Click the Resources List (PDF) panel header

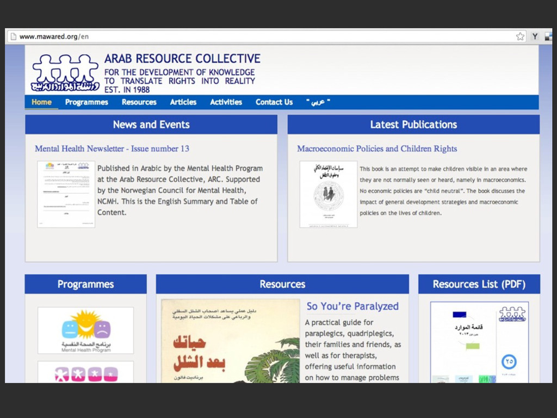pyautogui.click(x=479, y=284)
